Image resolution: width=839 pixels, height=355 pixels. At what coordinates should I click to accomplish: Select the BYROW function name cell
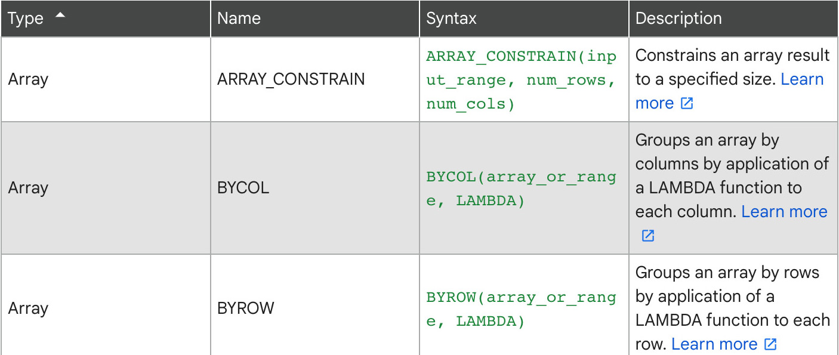click(315, 305)
